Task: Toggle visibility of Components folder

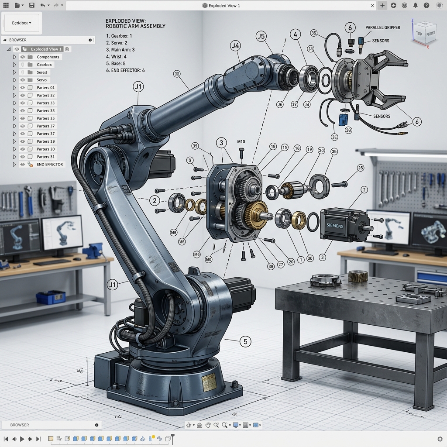Action: pyautogui.click(x=23, y=57)
